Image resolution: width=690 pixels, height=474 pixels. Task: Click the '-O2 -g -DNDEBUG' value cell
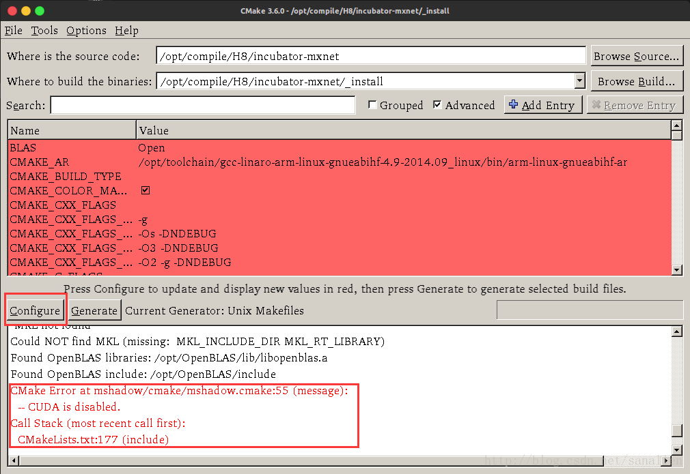tap(184, 263)
